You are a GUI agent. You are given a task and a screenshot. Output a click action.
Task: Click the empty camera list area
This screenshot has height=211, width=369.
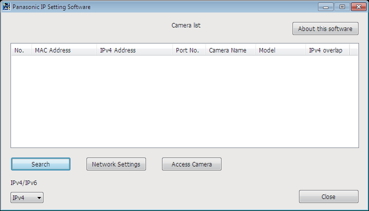coord(184,101)
